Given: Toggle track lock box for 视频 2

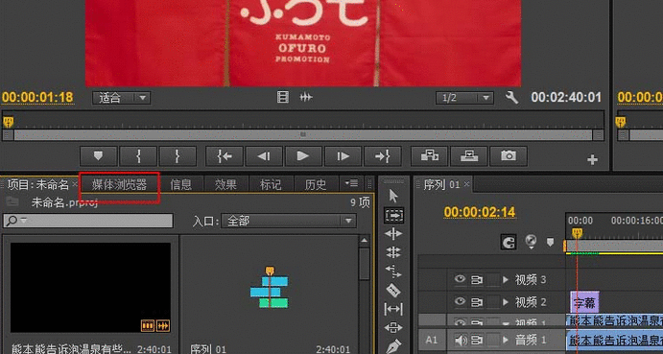Looking at the screenshot, I should (x=493, y=302).
